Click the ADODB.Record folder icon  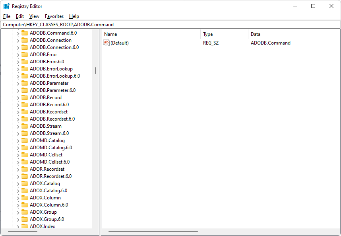(25, 98)
